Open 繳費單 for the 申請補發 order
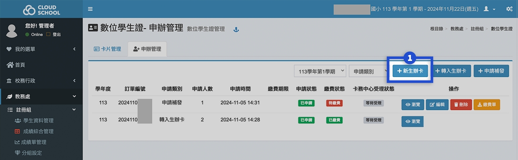 [487, 105]
